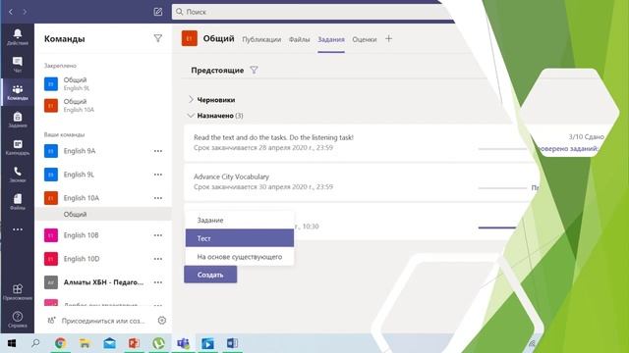Open Assignments (Задания) sidebar icon
This screenshot has width=629, height=353.
(18, 120)
